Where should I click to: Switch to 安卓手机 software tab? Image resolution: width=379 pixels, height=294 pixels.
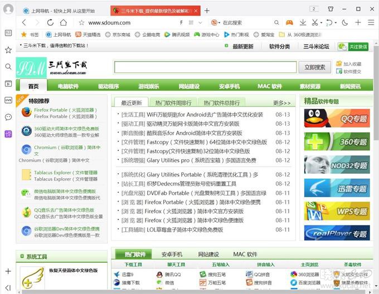click(x=172, y=254)
